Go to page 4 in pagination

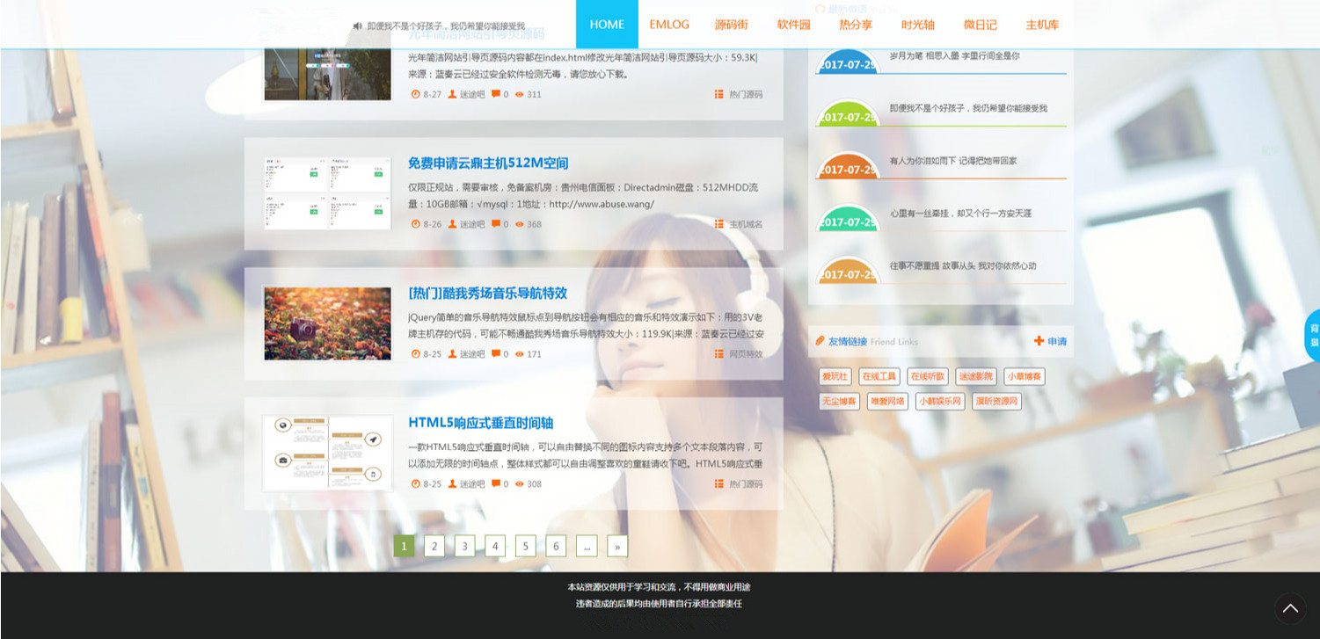pos(495,546)
